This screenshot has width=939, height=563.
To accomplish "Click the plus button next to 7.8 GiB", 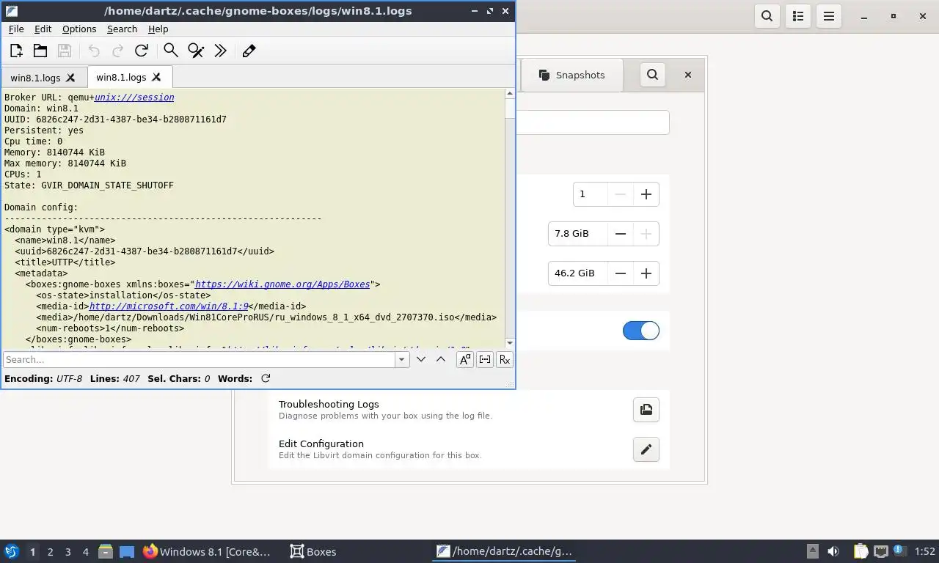I will tap(646, 234).
